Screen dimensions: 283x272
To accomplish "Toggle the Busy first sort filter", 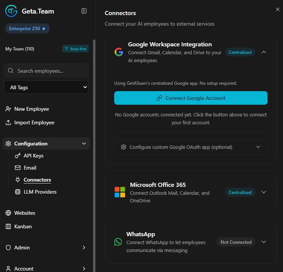I will pos(75,49).
